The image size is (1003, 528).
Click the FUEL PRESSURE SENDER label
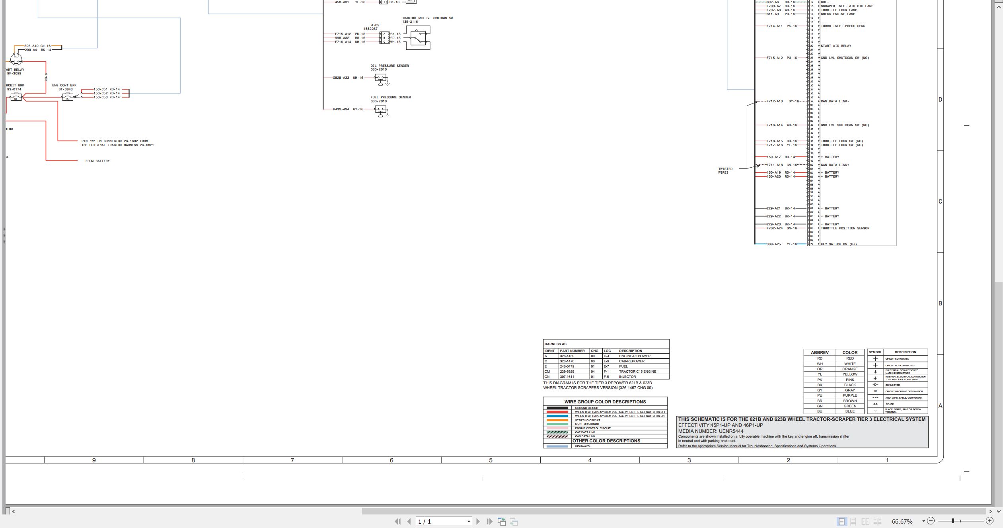point(390,97)
